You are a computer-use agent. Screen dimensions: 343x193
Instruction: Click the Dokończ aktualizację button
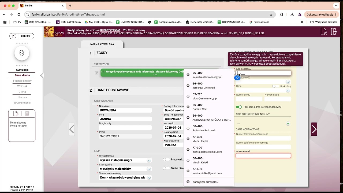322,14
